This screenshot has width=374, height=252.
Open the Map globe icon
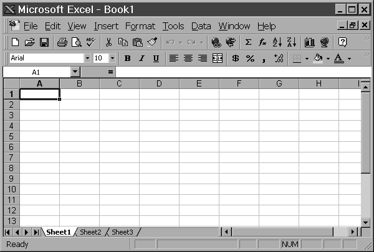(324, 42)
